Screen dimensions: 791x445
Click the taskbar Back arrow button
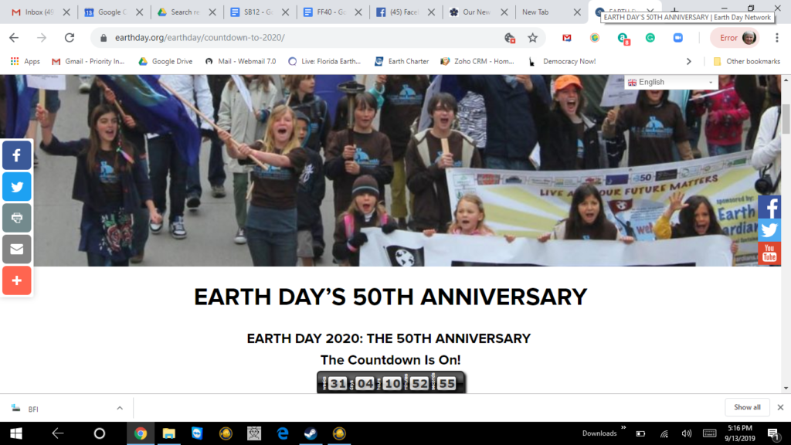pyautogui.click(x=57, y=433)
